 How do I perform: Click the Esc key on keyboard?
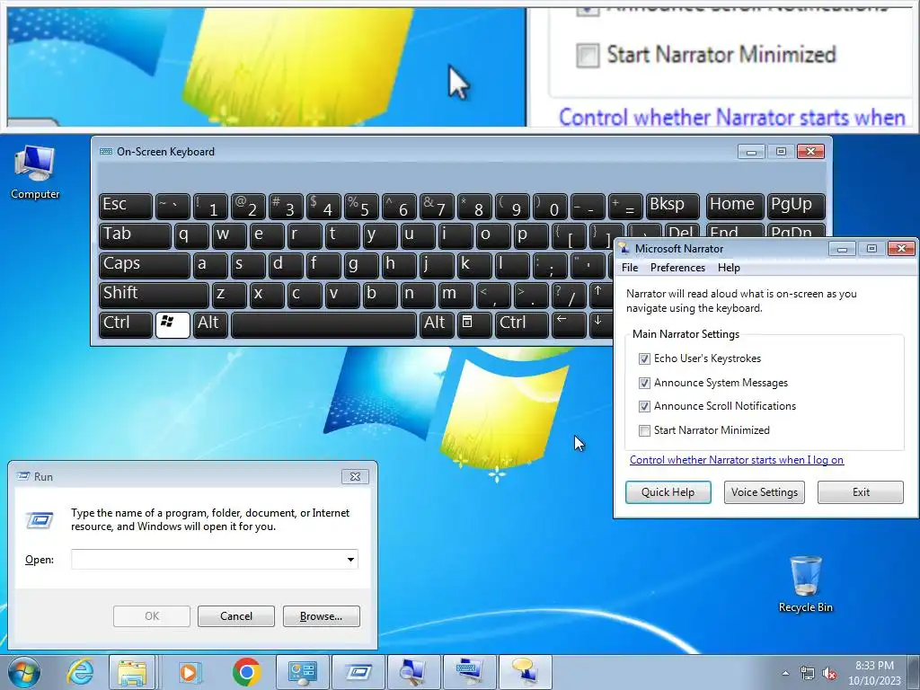click(126, 206)
